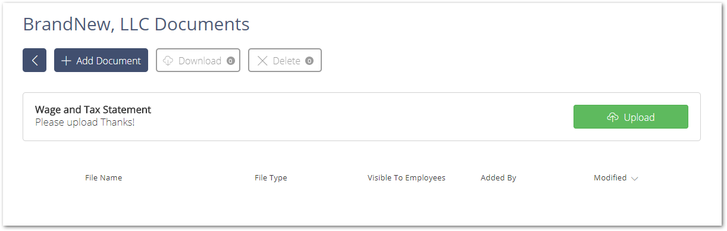Click the Delete count badge

point(309,61)
